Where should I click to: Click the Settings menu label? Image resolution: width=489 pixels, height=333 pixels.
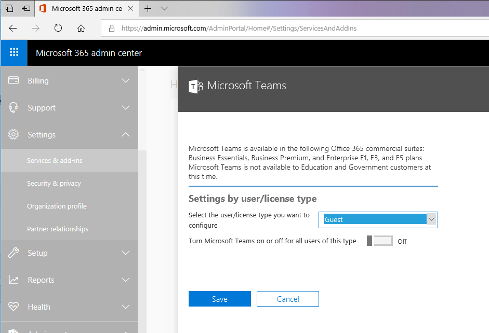coord(42,134)
